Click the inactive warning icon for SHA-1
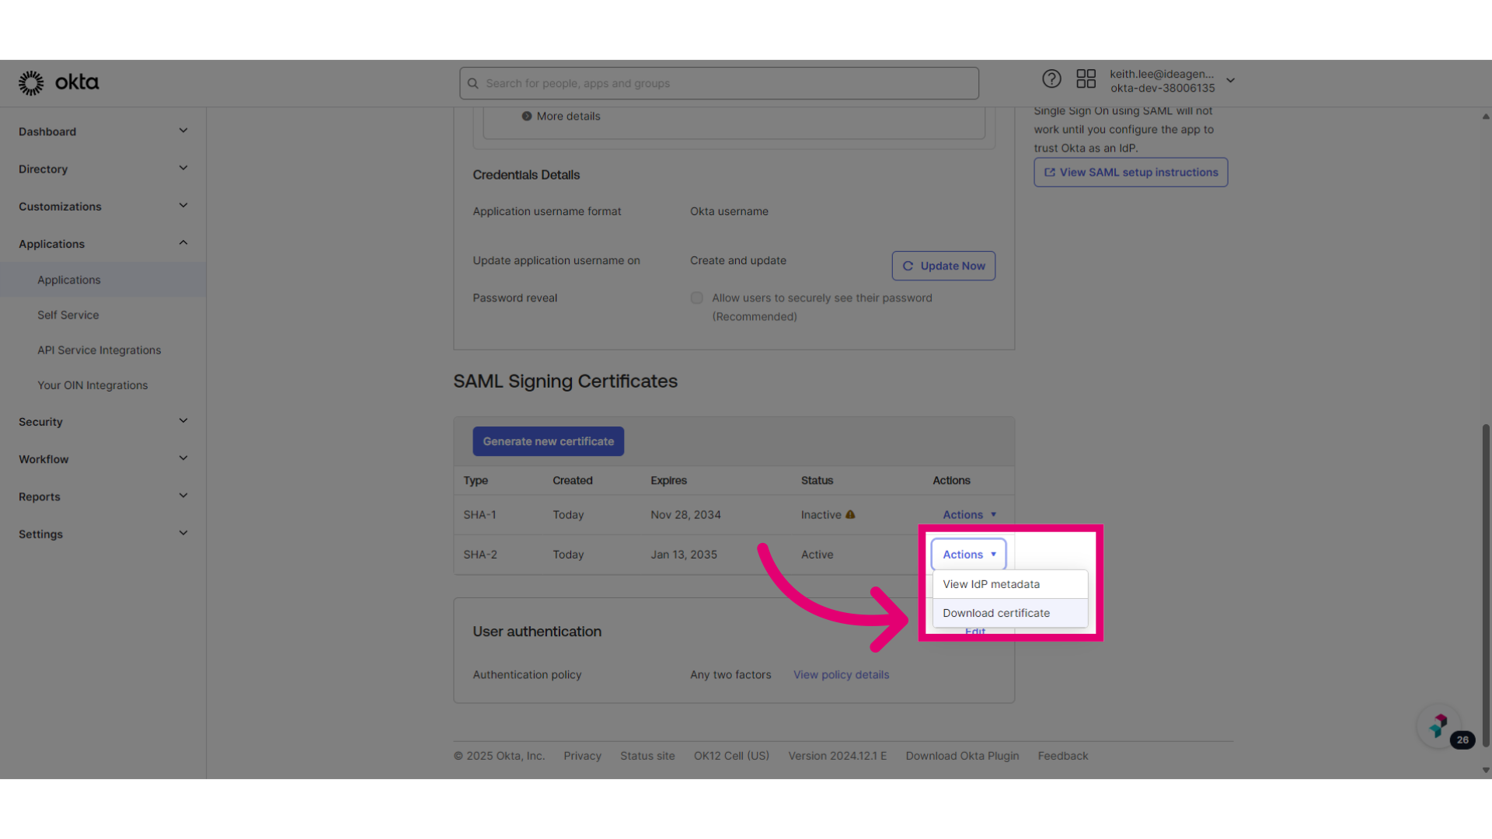The image size is (1492, 839). (x=850, y=514)
